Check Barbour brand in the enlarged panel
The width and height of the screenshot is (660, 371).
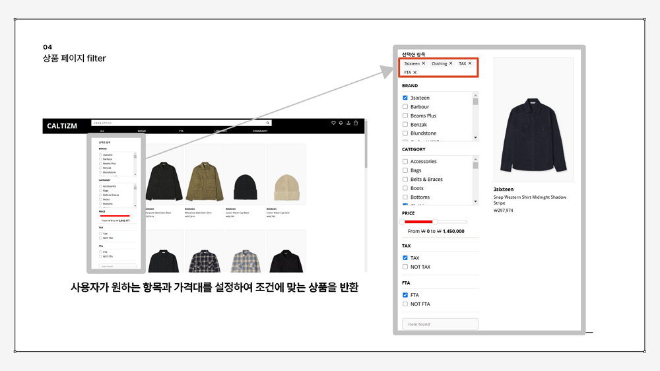pos(405,106)
